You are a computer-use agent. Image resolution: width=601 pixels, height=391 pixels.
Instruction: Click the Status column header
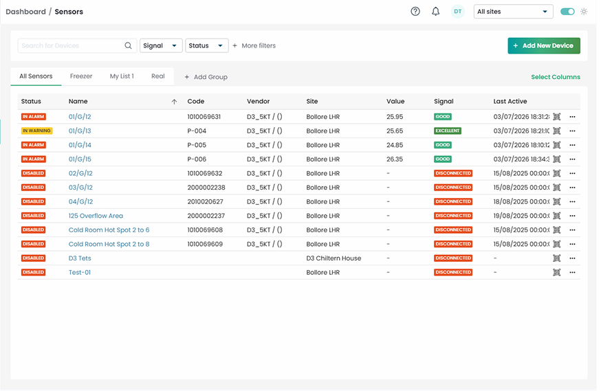click(31, 102)
